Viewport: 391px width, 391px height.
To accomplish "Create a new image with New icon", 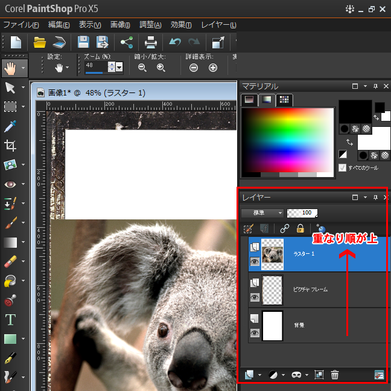I will pyautogui.click(x=16, y=42).
